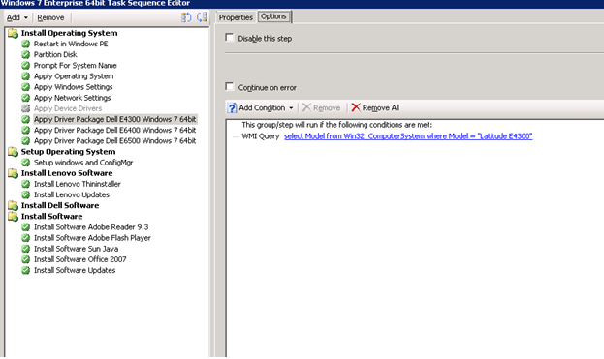Click the Install Lenovo Software folder icon
Screen dimensions: 604x359
pos(14,173)
